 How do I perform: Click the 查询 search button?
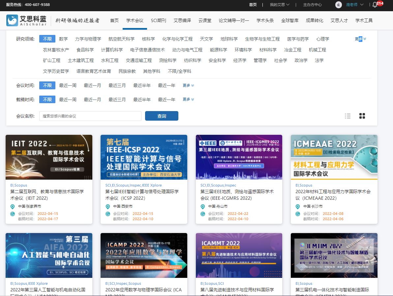[x=162, y=116]
